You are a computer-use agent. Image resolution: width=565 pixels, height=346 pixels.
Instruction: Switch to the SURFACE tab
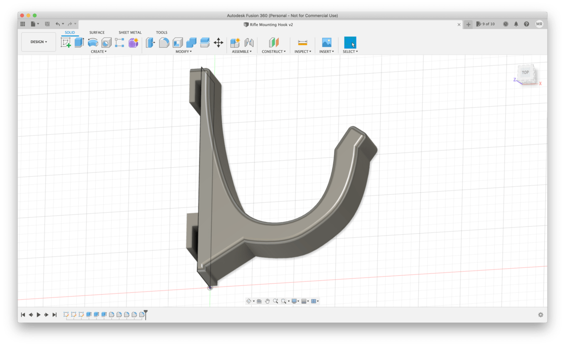coord(97,33)
